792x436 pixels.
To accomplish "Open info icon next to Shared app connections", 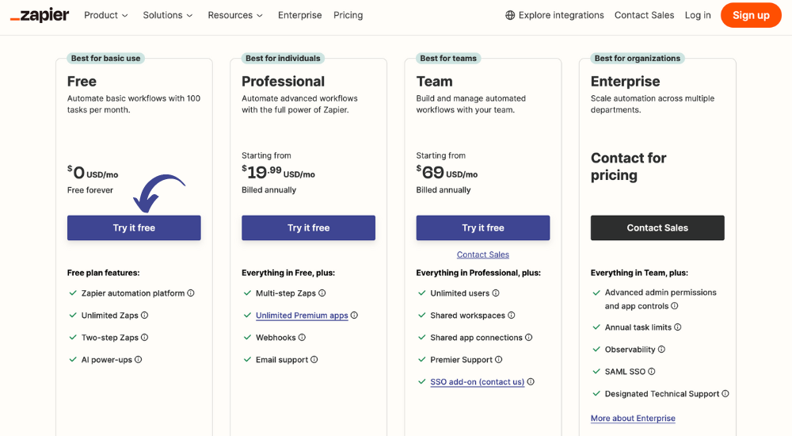I will [529, 338].
